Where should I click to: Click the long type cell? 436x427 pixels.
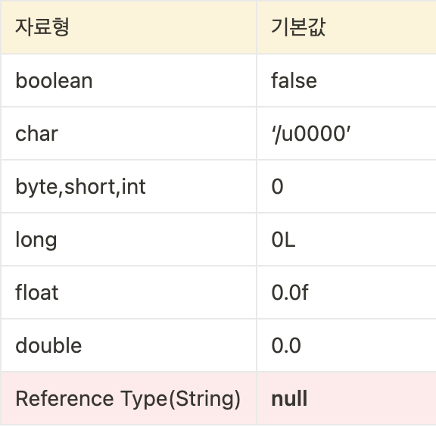pyautogui.click(x=129, y=239)
